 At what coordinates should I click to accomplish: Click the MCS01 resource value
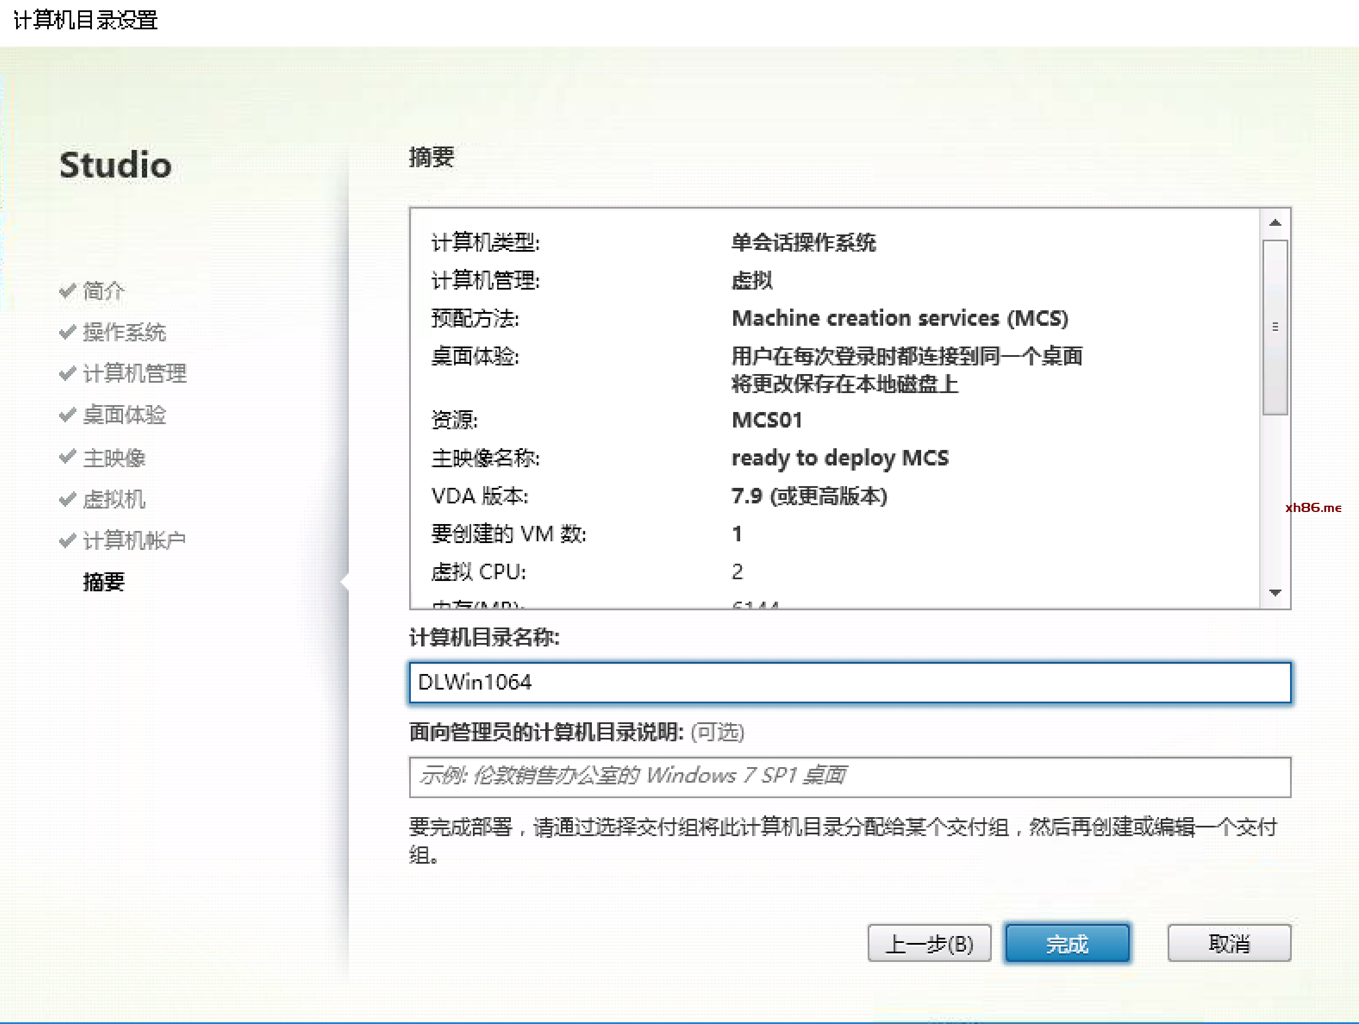tap(767, 420)
